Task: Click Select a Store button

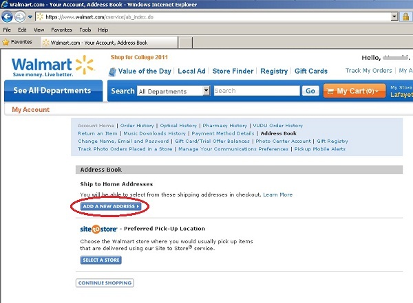Action: pos(101,260)
